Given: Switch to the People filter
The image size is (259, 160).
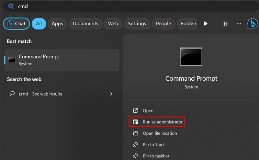Looking at the screenshot, I should (163, 24).
